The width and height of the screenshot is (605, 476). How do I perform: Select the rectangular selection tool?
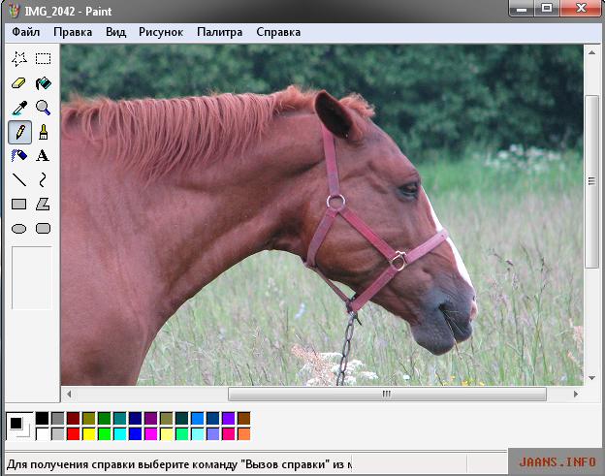pyautogui.click(x=43, y=59)
